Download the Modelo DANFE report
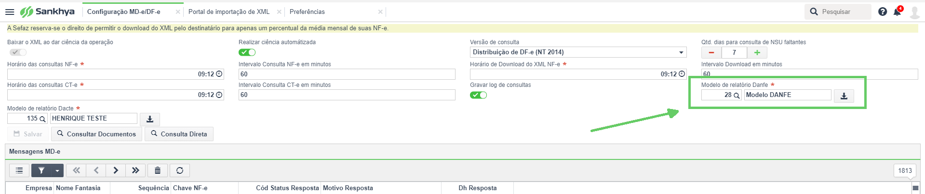Viewport: 925px width, 194px height. [844, 96]
